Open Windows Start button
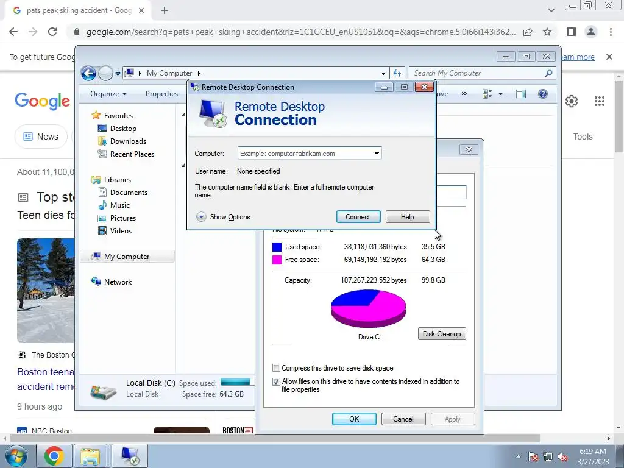 click(16, 456)
